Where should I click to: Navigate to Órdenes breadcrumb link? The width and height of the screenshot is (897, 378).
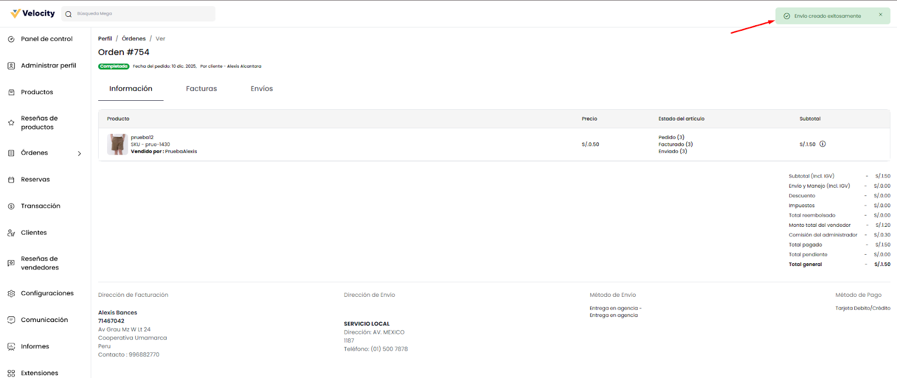tap(133, 39)
